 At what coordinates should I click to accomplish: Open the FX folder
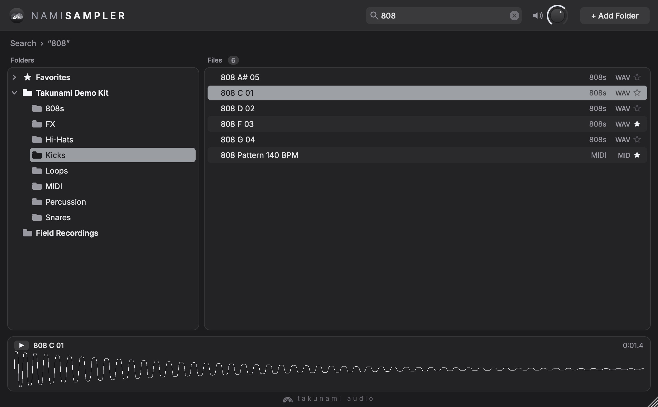coord(113,124)
